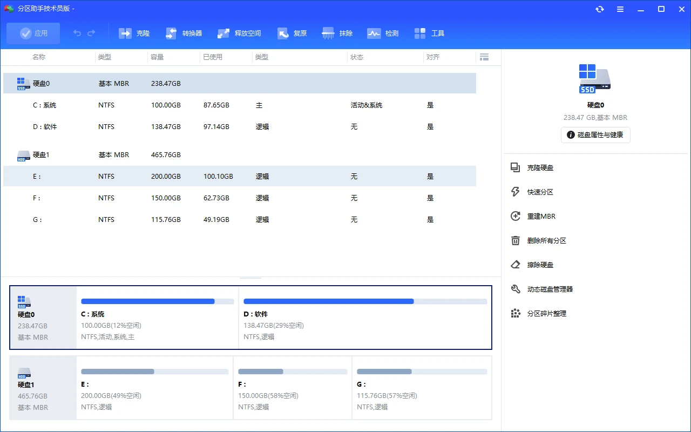The height and width of the screenshot is (432, 691).
Task: Open the 工具 (Tools) toolbar icon
Action: (x=429, y=33)
